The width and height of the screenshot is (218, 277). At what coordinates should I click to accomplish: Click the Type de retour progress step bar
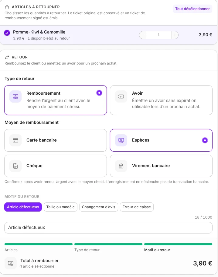point(108,244)
